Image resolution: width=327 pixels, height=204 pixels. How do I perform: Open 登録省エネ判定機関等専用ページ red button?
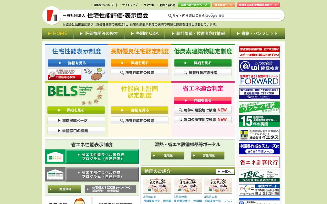click(x=258, y=5)
